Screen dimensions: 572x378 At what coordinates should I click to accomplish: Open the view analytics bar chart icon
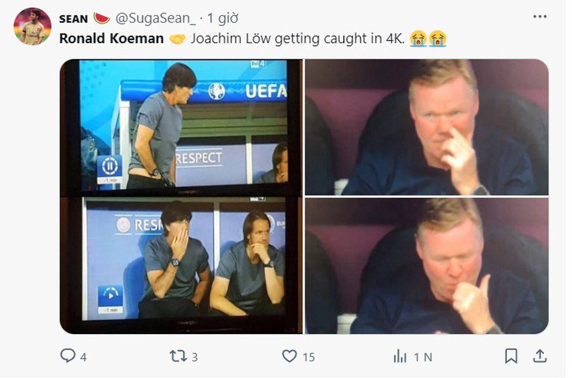click(x=400, y=356)
